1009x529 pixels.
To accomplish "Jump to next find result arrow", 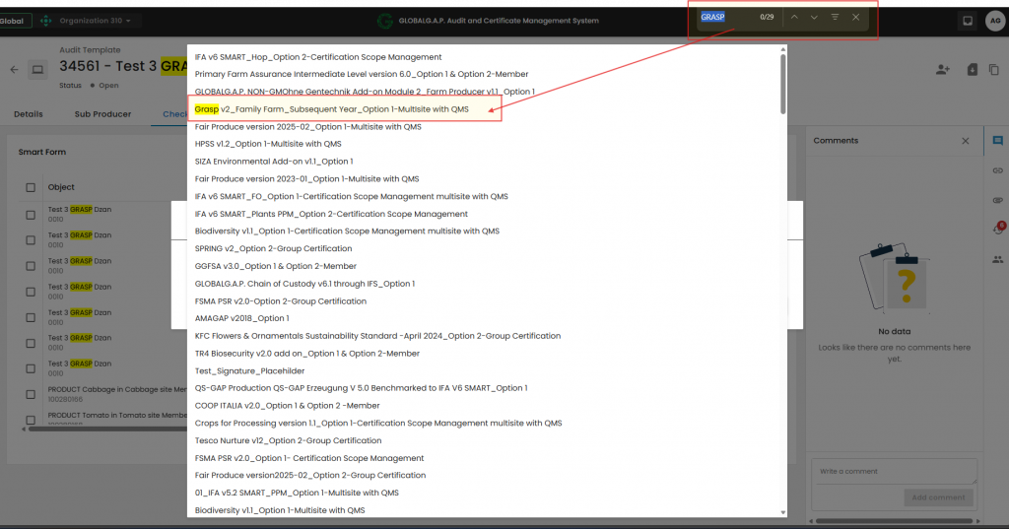I will click(x=814, y=18).
